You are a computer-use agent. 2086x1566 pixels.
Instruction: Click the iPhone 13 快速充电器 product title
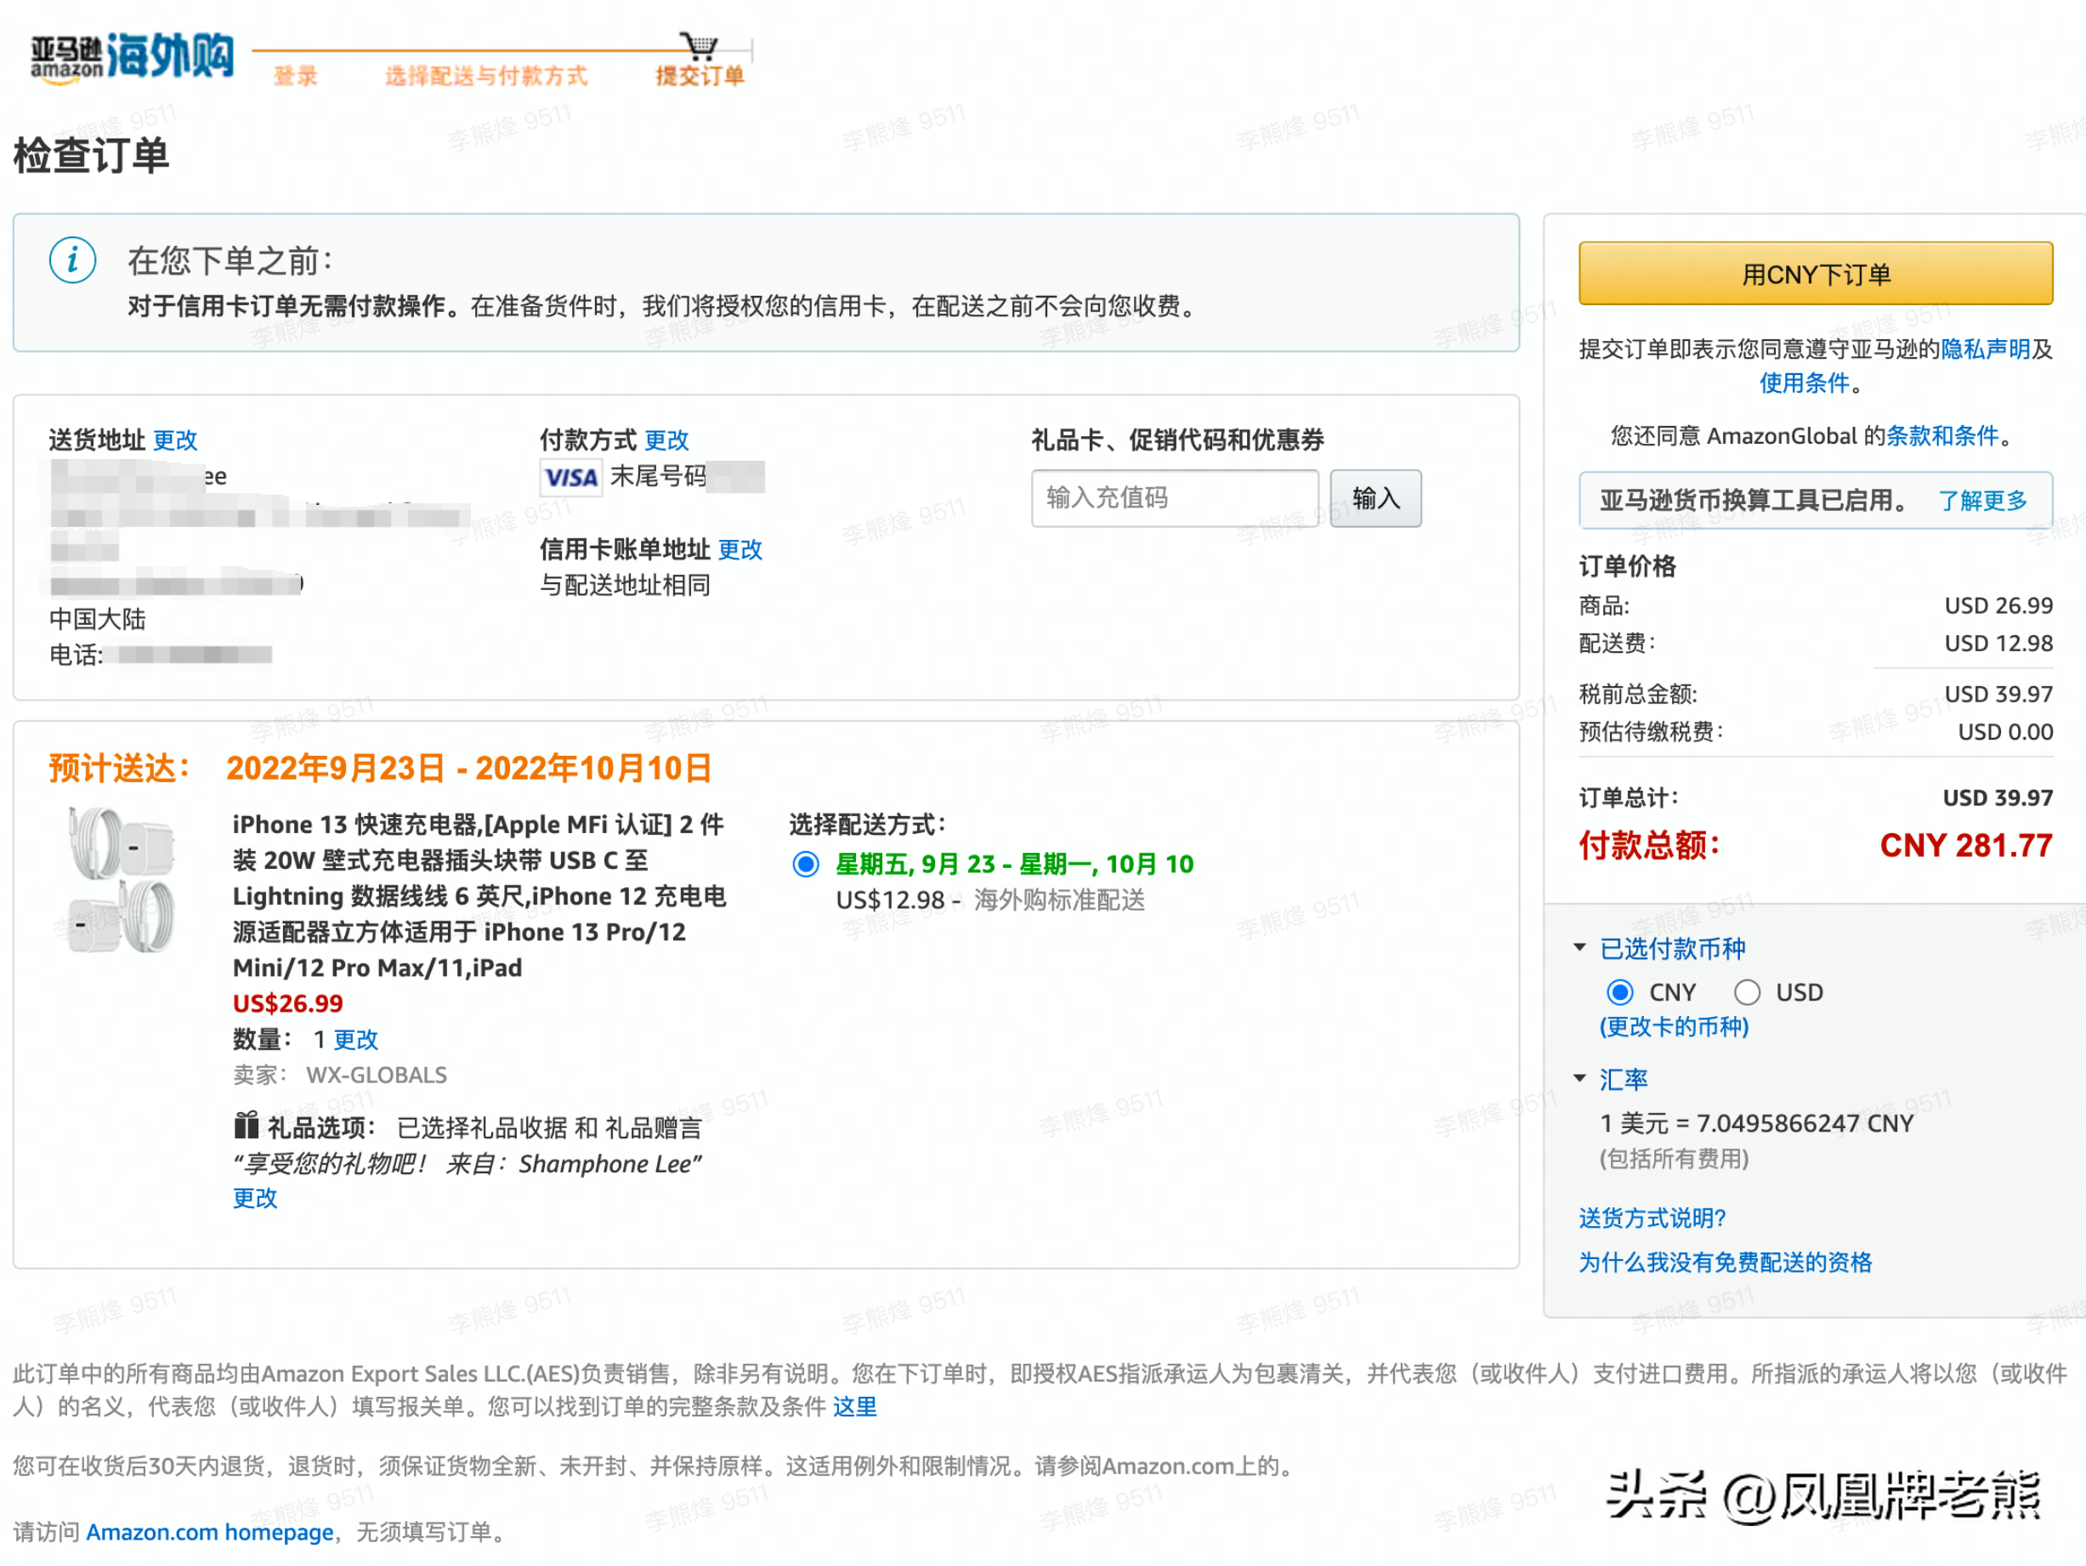479,896
